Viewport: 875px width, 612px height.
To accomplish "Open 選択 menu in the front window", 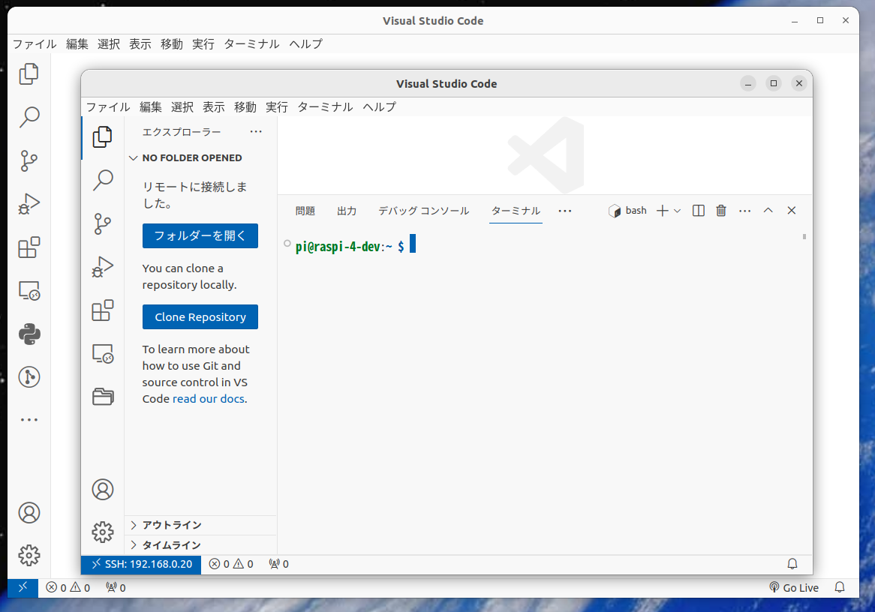I will click(182, 106).
